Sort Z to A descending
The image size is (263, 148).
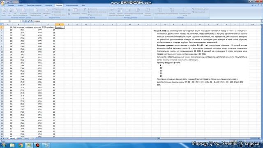69,14
